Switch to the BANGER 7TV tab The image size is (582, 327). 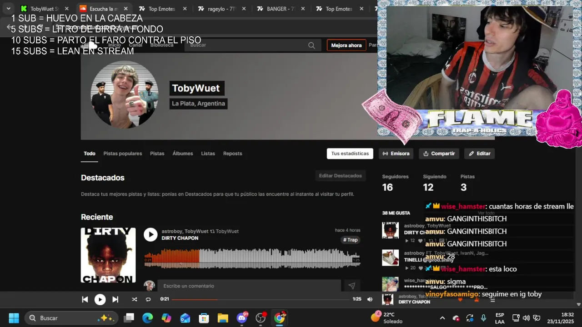[280, 9]
